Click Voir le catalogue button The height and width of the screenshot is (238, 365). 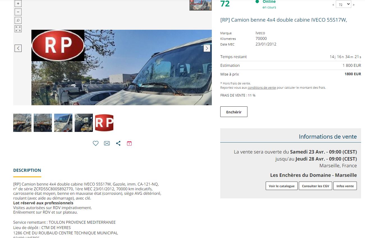pyautogui.click(x=282, y=186)
